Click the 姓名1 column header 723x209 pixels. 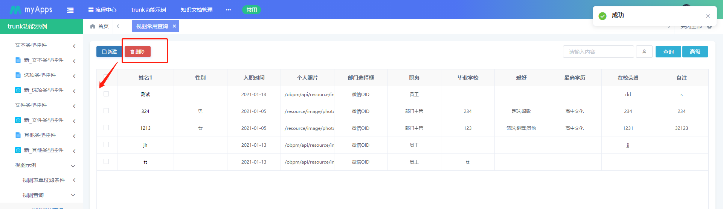(145, 78)
